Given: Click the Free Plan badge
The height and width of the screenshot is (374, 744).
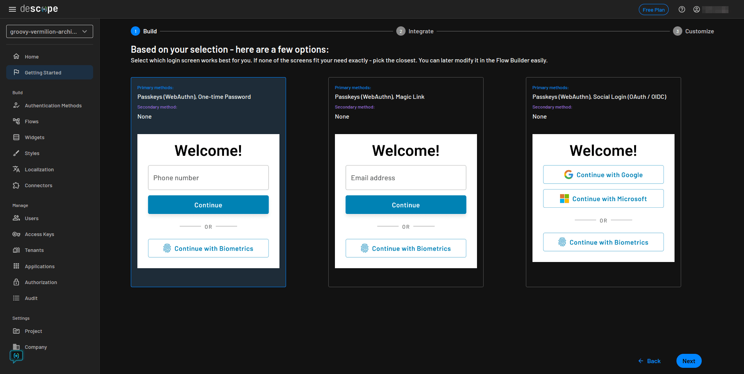Looking at the screenshot, I should coord(654,9).
